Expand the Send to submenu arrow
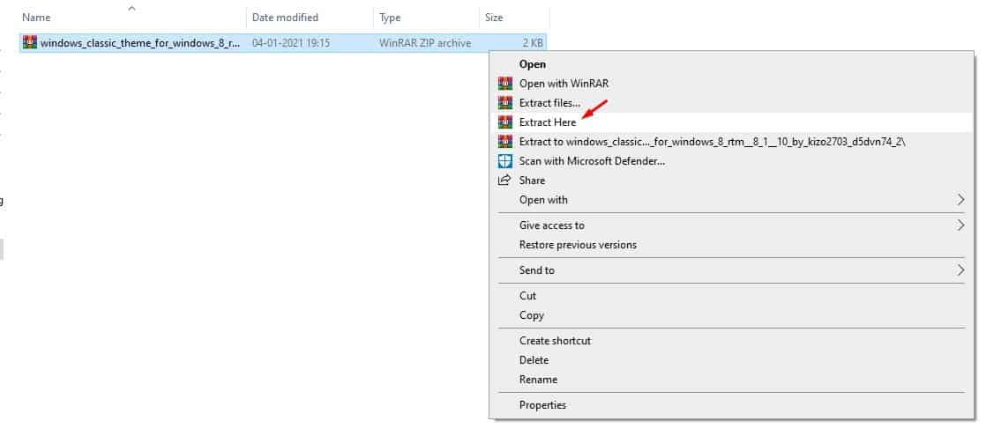The width and height of the screenshot is (986, 436). coord(960,270)
